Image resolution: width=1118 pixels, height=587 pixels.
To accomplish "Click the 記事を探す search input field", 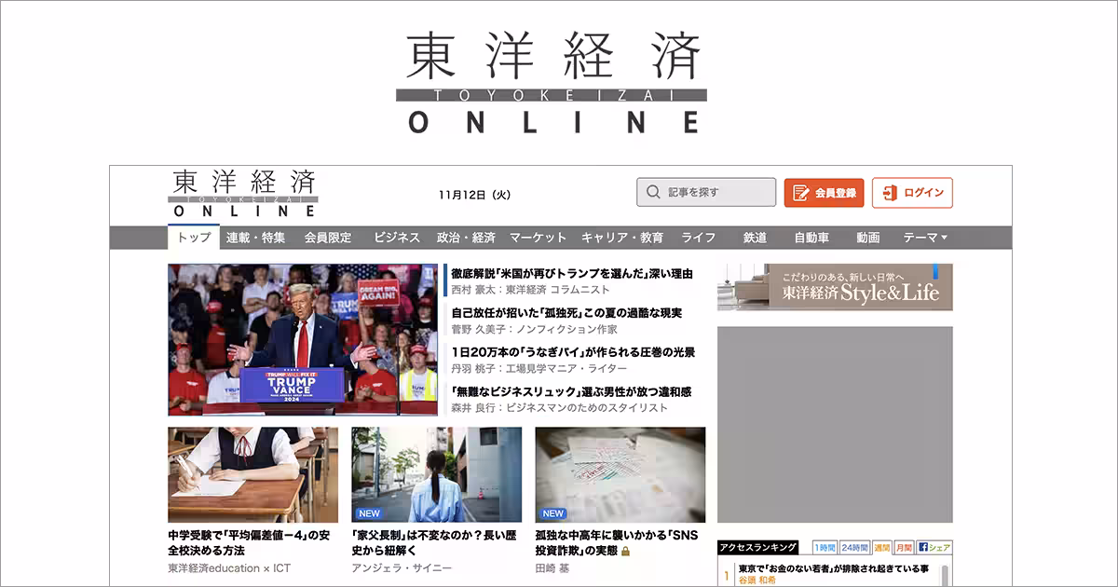I will coord(708,192).
